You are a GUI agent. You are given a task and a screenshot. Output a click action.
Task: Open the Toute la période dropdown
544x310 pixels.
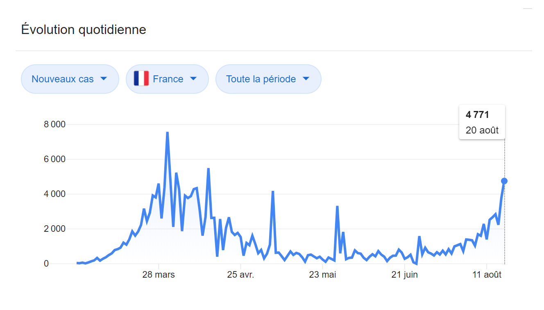coord(268,79)
